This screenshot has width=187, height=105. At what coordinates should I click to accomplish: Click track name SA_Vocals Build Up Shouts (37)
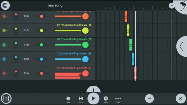tap(75, 68)
